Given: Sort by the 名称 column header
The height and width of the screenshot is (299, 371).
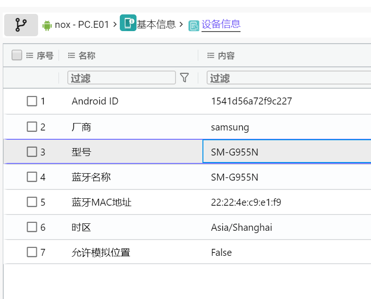Looking at the screenshot, I should point(87,56).
